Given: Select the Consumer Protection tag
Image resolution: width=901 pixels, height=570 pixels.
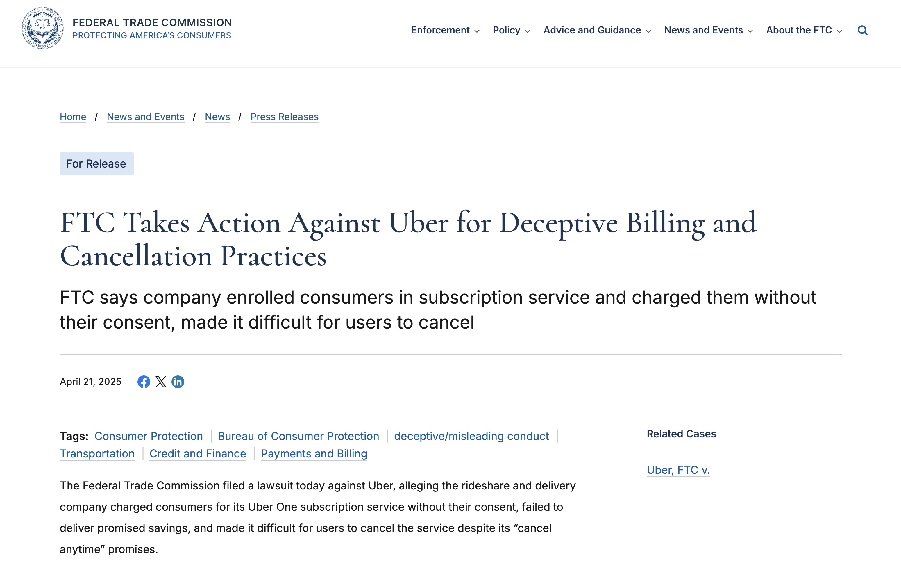Looking at the screenshot, I should 149,436.
